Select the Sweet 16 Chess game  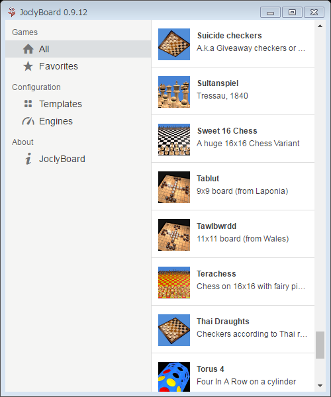click(233, 139)
